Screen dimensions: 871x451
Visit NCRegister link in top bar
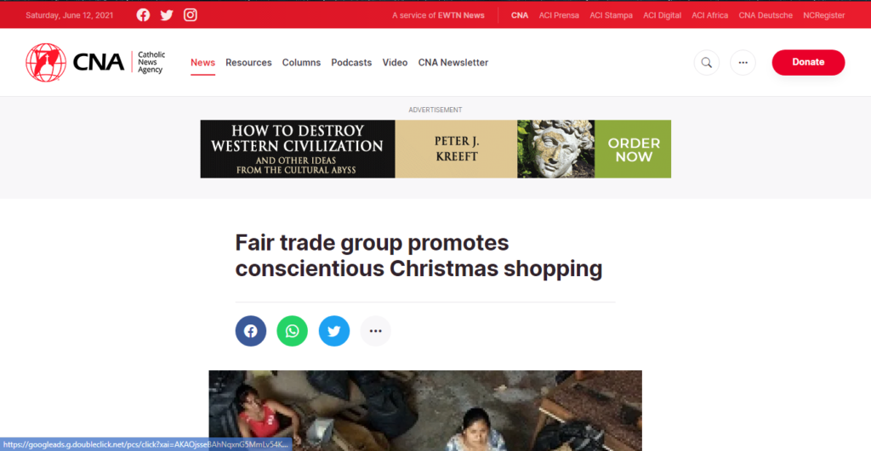823,15
